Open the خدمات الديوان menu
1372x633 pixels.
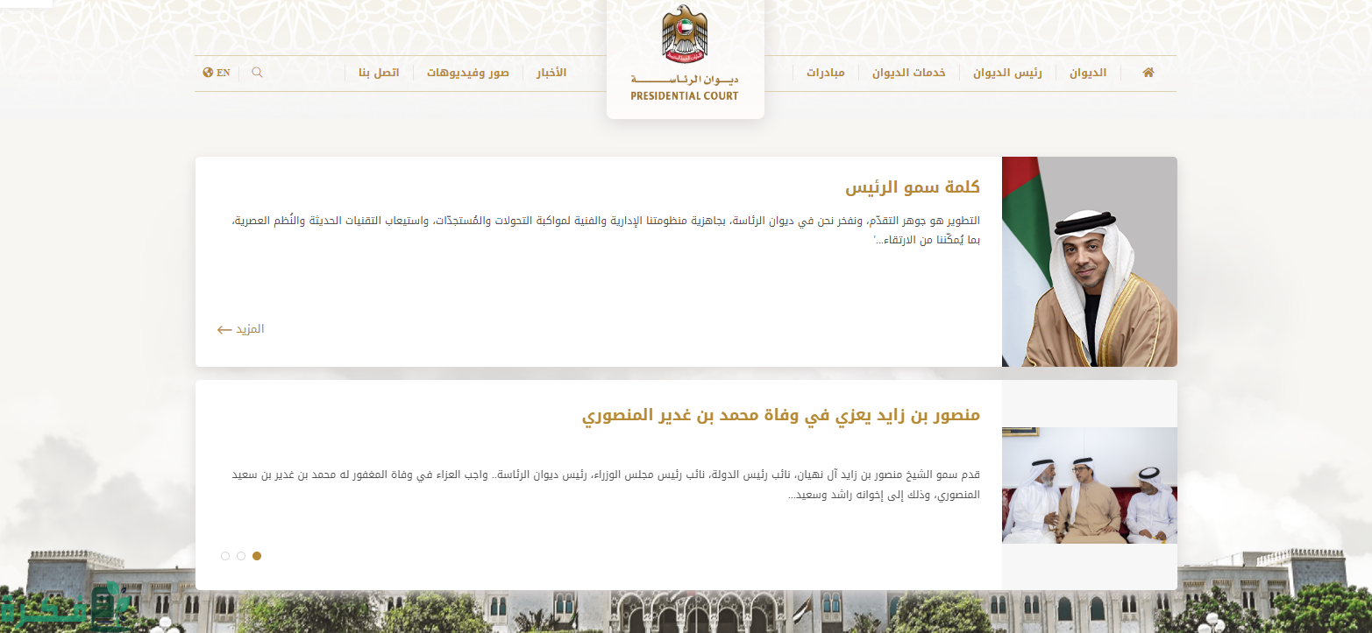pos(908,73)
